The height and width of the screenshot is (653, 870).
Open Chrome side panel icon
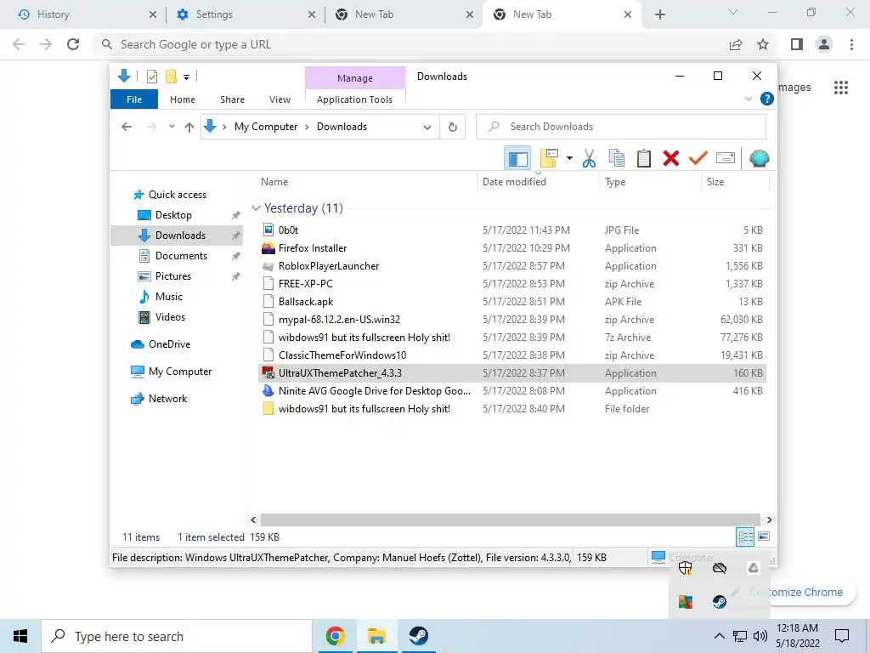tap(797, 44)
